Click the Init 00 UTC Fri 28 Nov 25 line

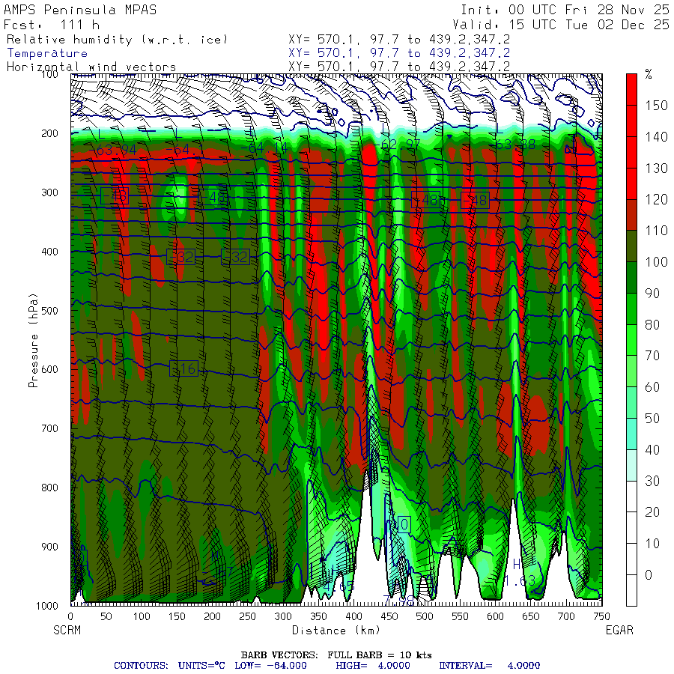(565, 10)
